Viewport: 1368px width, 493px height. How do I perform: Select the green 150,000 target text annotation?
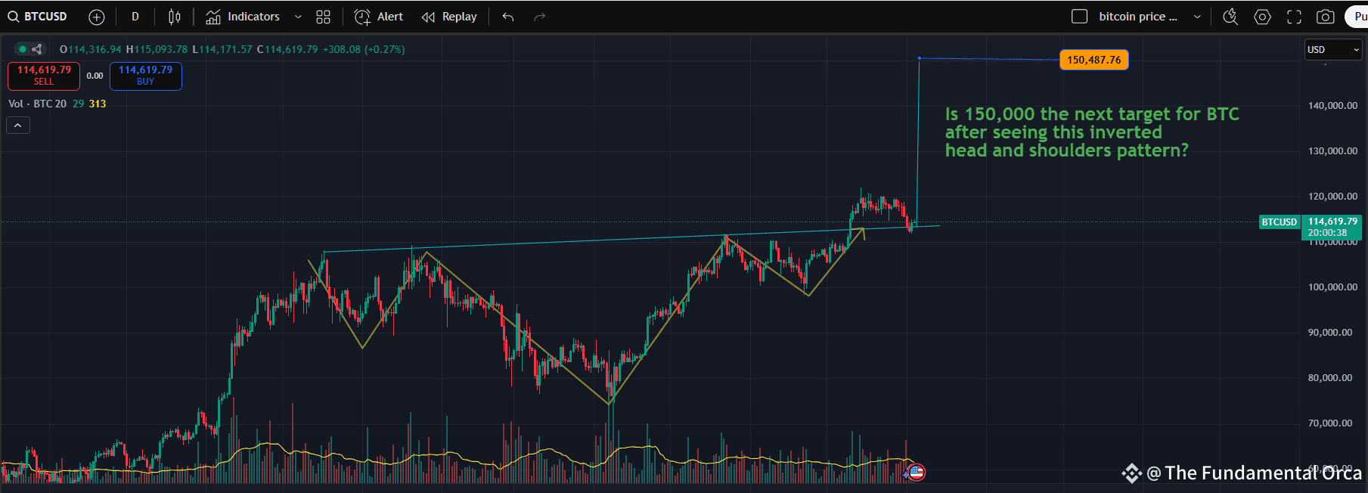[x=1092, y=132]
